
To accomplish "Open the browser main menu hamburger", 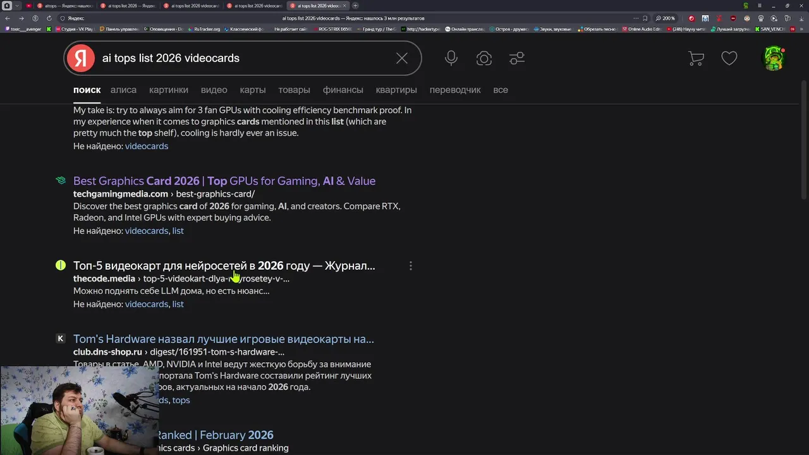I will pos(760,6).
